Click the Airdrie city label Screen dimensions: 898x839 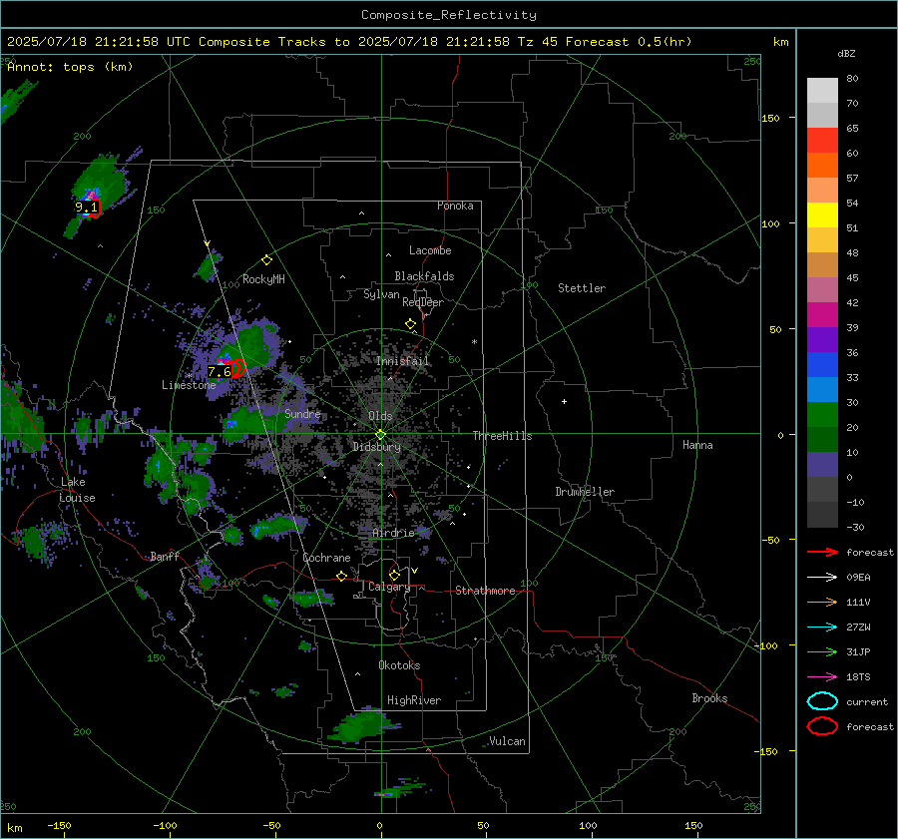pyautogui.click(x=393, y=533)
